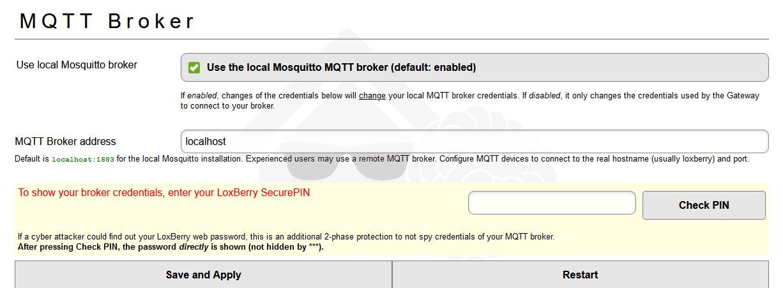Click the 'Use local Mosquitto broker' left-side label
The width and height of the screenshot is (783, 288).
pos(77,64)
